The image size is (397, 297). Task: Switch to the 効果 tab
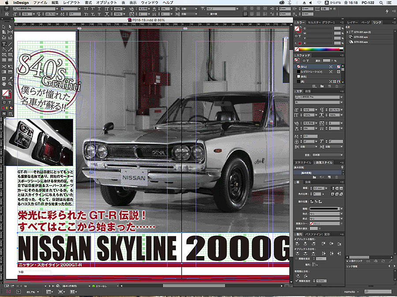click(x=308, y=182)
